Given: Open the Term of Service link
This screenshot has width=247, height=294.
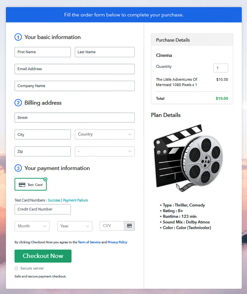Looking at the screenshot, I should pos(89,242).
